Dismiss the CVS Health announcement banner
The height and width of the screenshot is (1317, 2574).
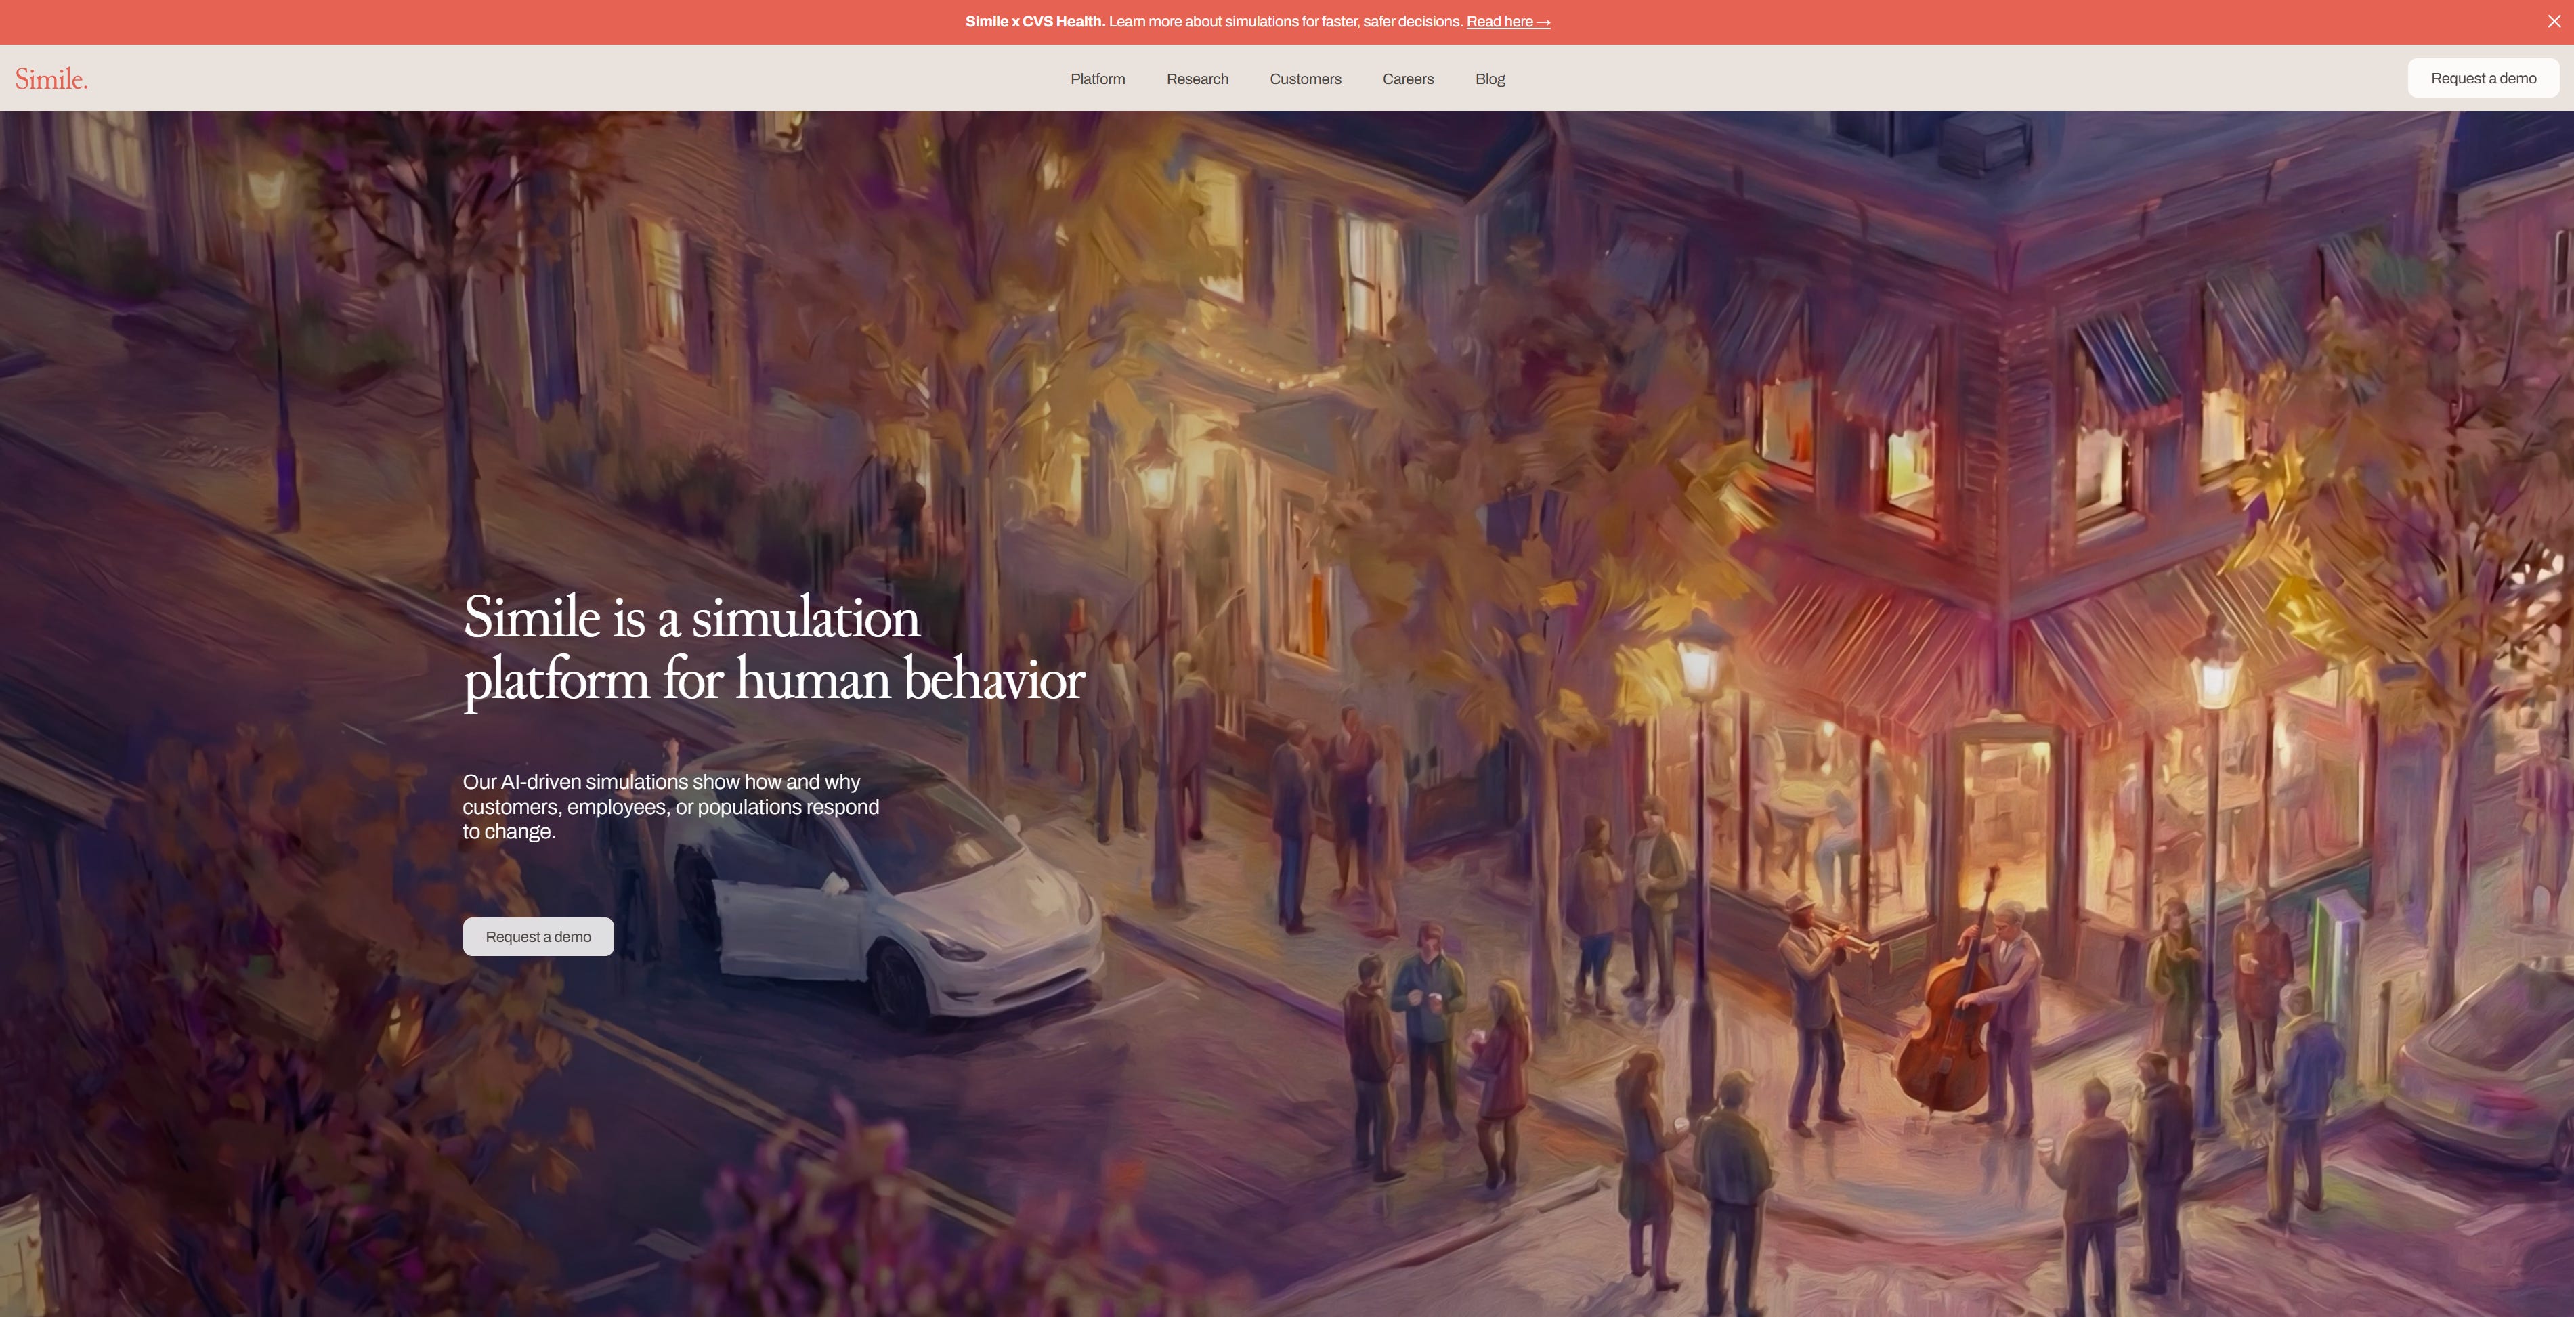(2553, 21)
